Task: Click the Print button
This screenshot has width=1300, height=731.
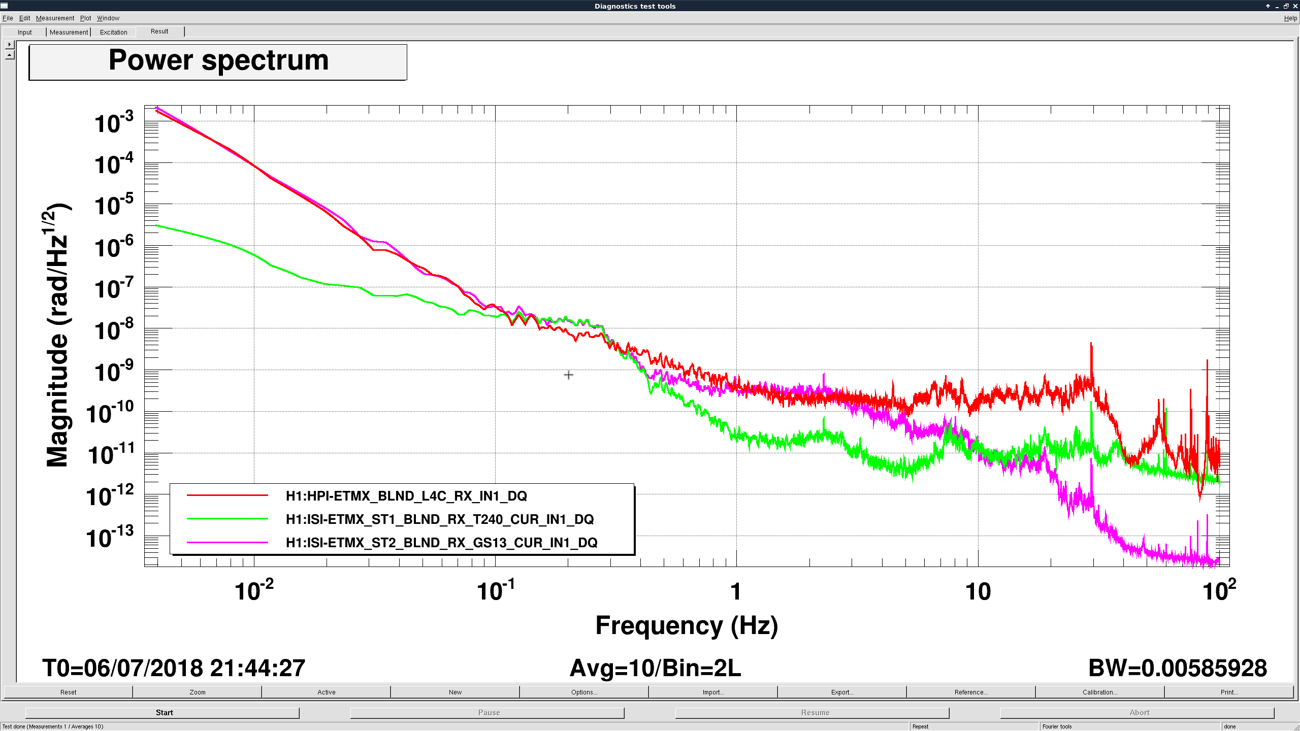Action: pyautogui.click(x=1229, y=692)
